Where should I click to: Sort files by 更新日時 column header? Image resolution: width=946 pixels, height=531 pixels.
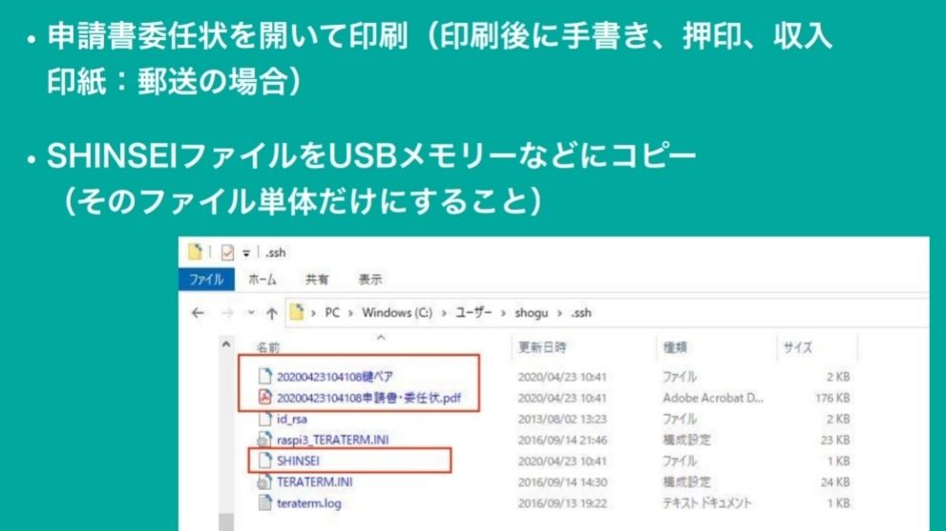click(542, 348)
